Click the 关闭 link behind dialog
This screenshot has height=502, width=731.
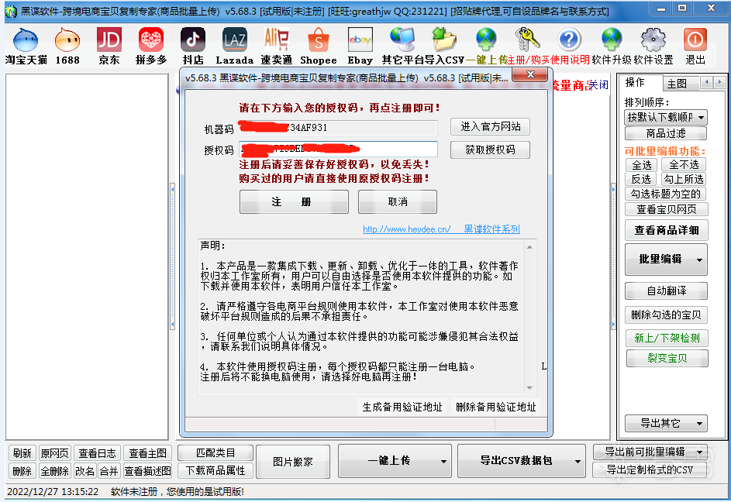[x=598, y=85]
